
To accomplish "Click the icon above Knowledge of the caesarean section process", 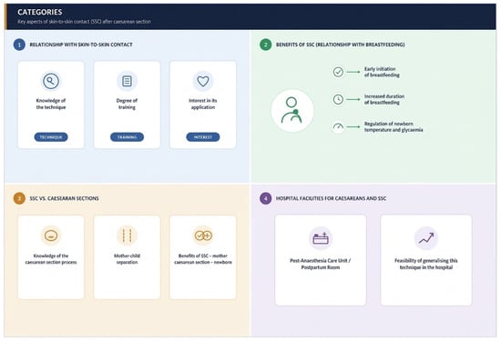I will pyautogui.click(x=51, y=236).
